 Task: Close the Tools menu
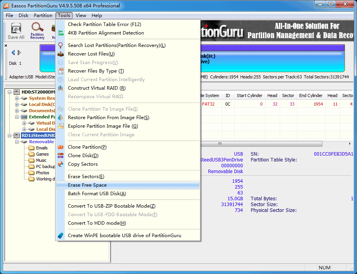click(x=64, y=16)
